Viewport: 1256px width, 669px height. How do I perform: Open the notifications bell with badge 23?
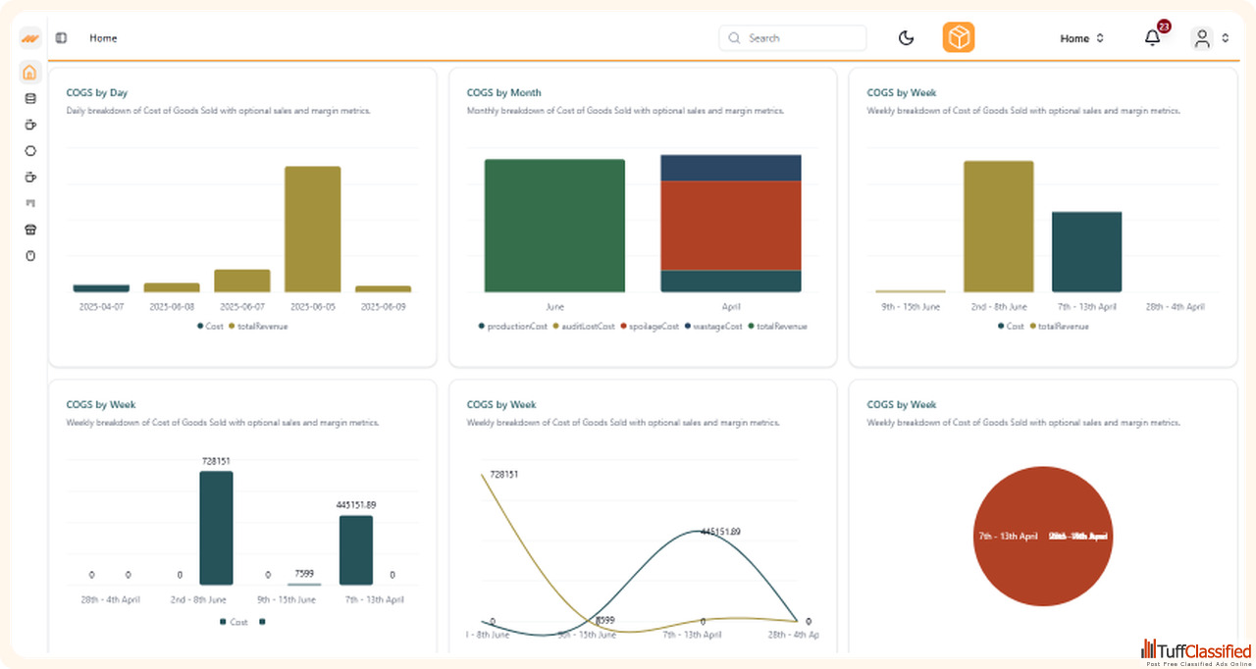(x=1152, y=38)
